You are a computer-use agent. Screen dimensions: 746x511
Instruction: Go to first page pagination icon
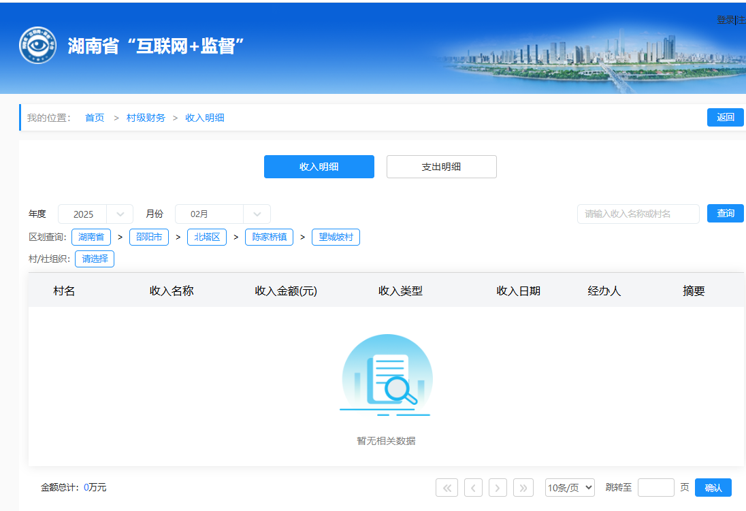click(447, 487)
